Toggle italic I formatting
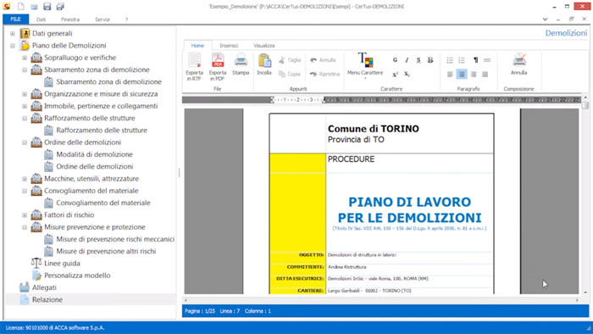The width and height of the screenshot is (593, 334). [x=407, y=60]
